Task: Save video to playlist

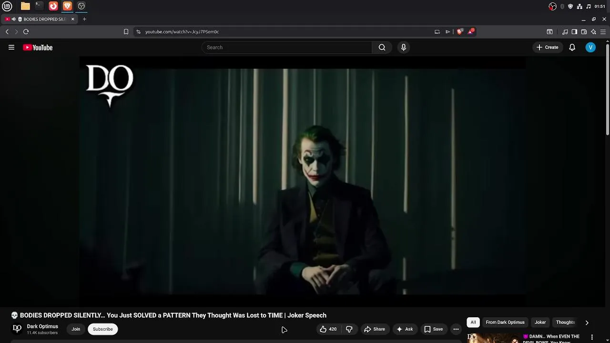Action: 434,329
